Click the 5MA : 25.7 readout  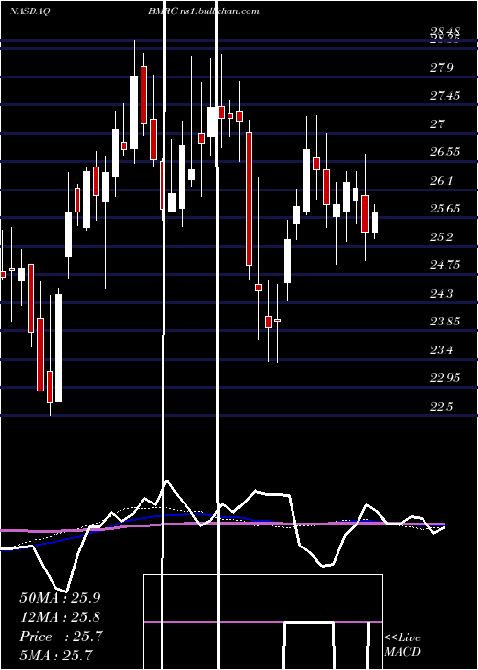pyautogui.click(x=55, y=655)
